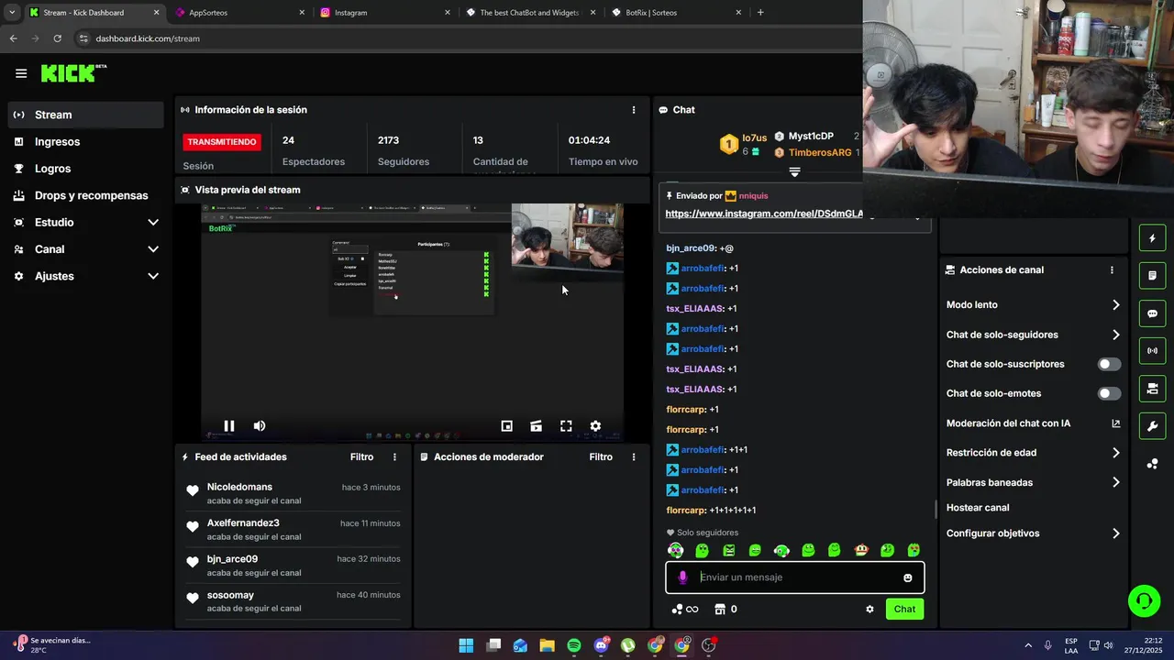The width and height of the screenshot is (1174, 660).
Task: Click inside the Enviar un mensaje field
Action: tap(794, 577)
